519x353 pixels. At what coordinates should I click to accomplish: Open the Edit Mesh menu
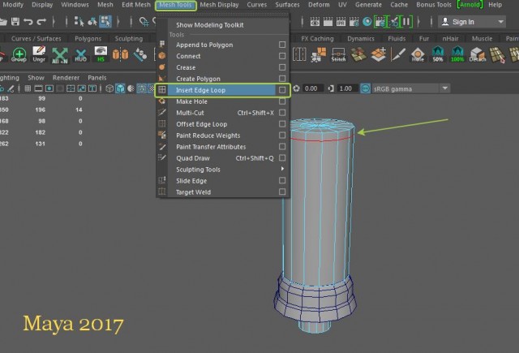pos(135,5)
